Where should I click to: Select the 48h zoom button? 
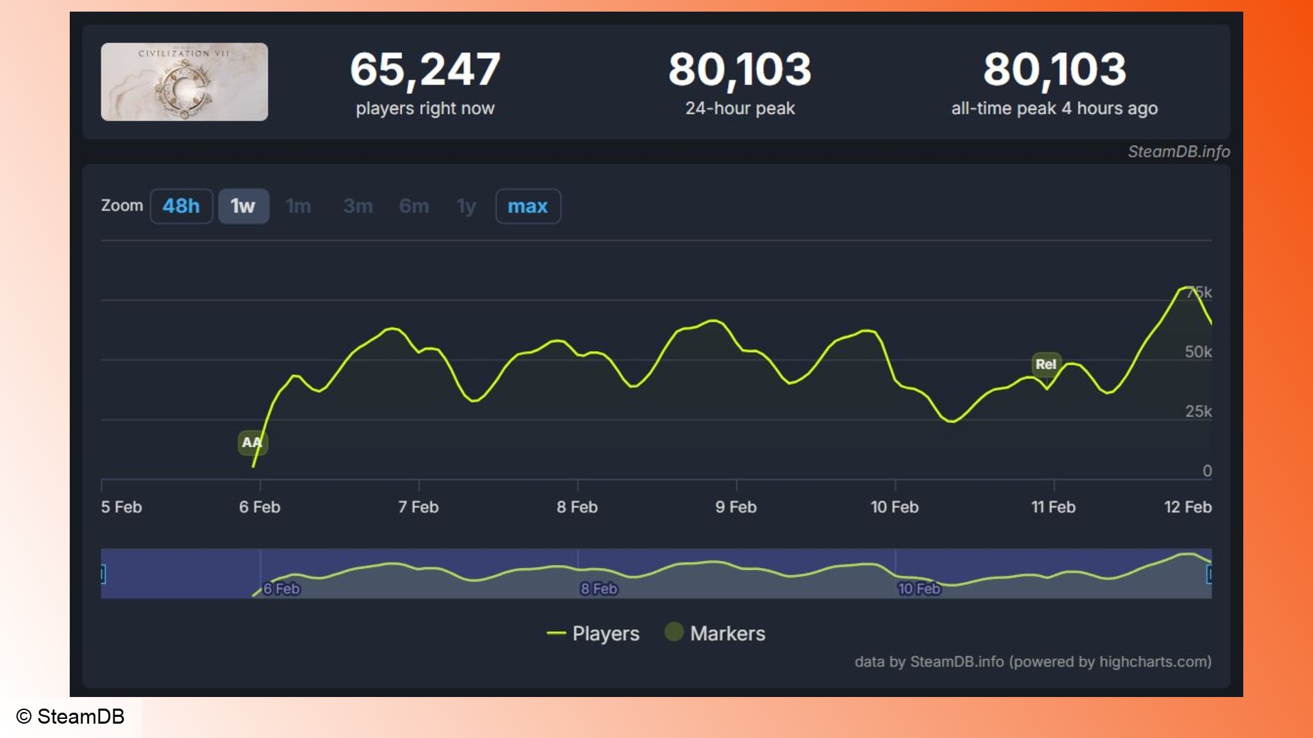(181, 206)
